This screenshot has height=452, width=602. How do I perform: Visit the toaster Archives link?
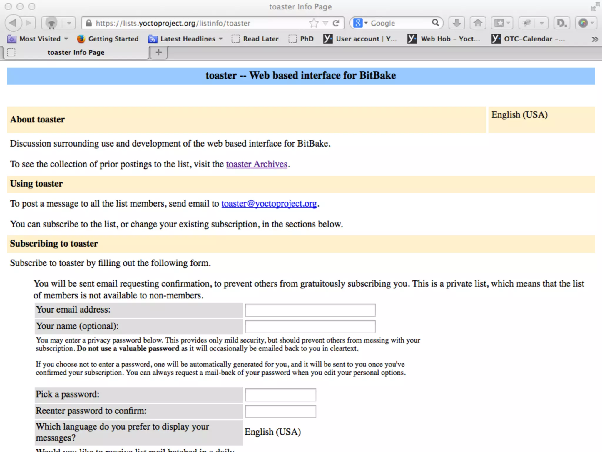256,164
